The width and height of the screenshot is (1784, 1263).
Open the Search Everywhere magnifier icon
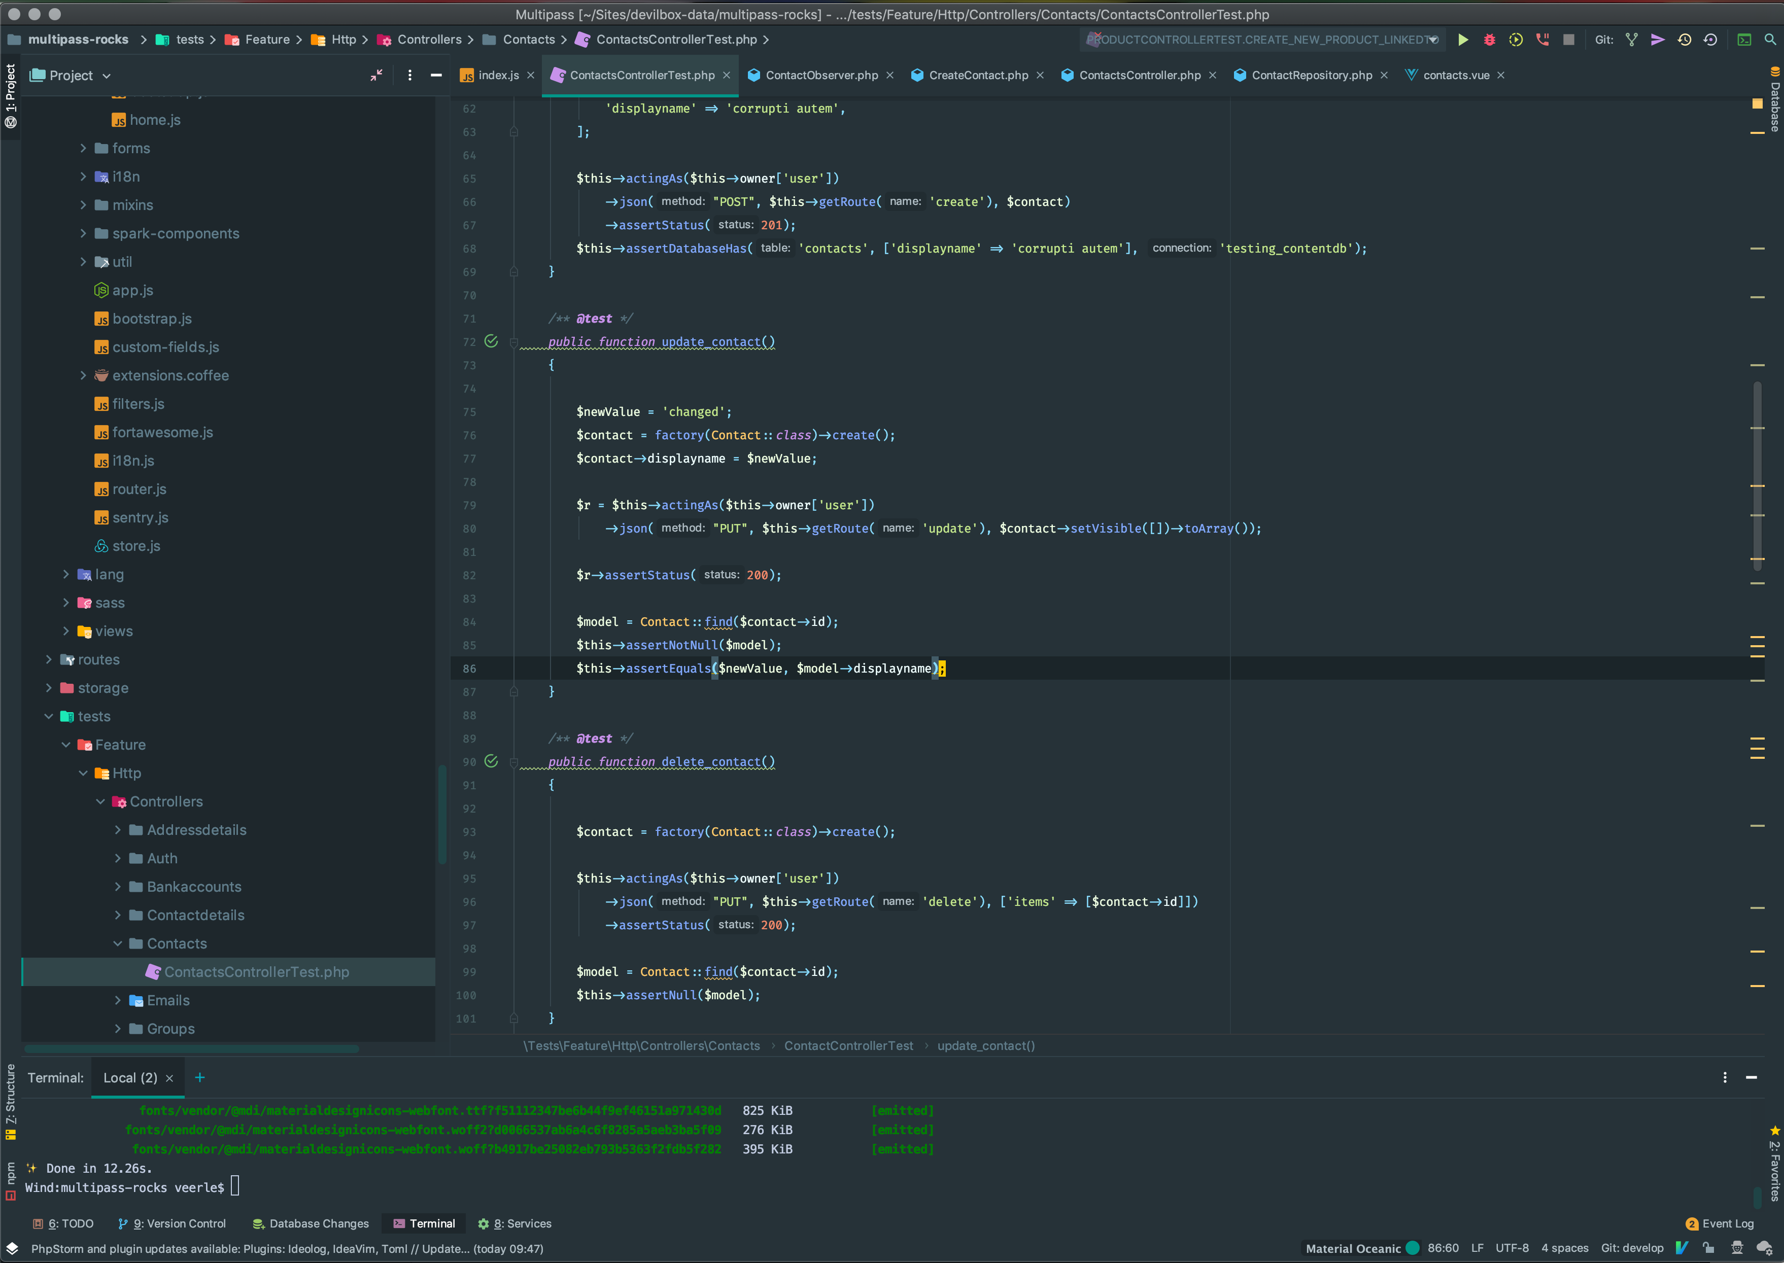1770,40
